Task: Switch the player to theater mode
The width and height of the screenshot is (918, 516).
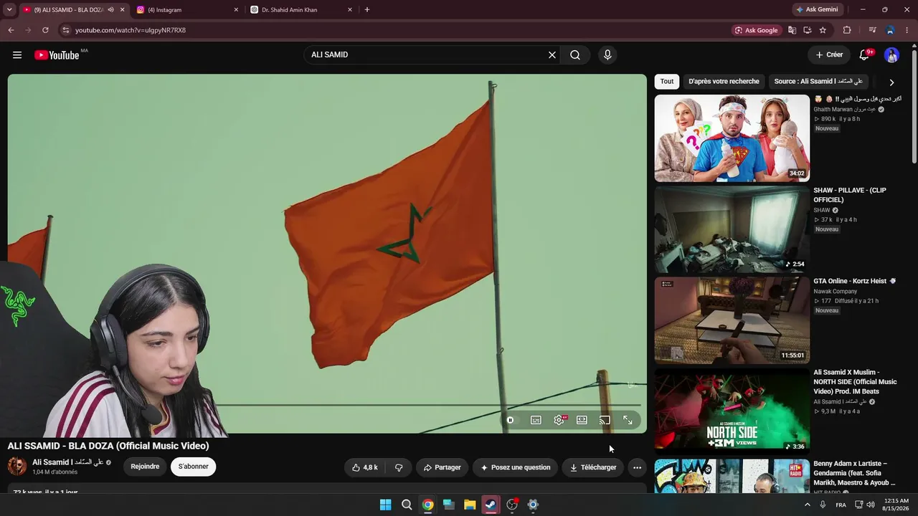Action: [x=582, y=420]
